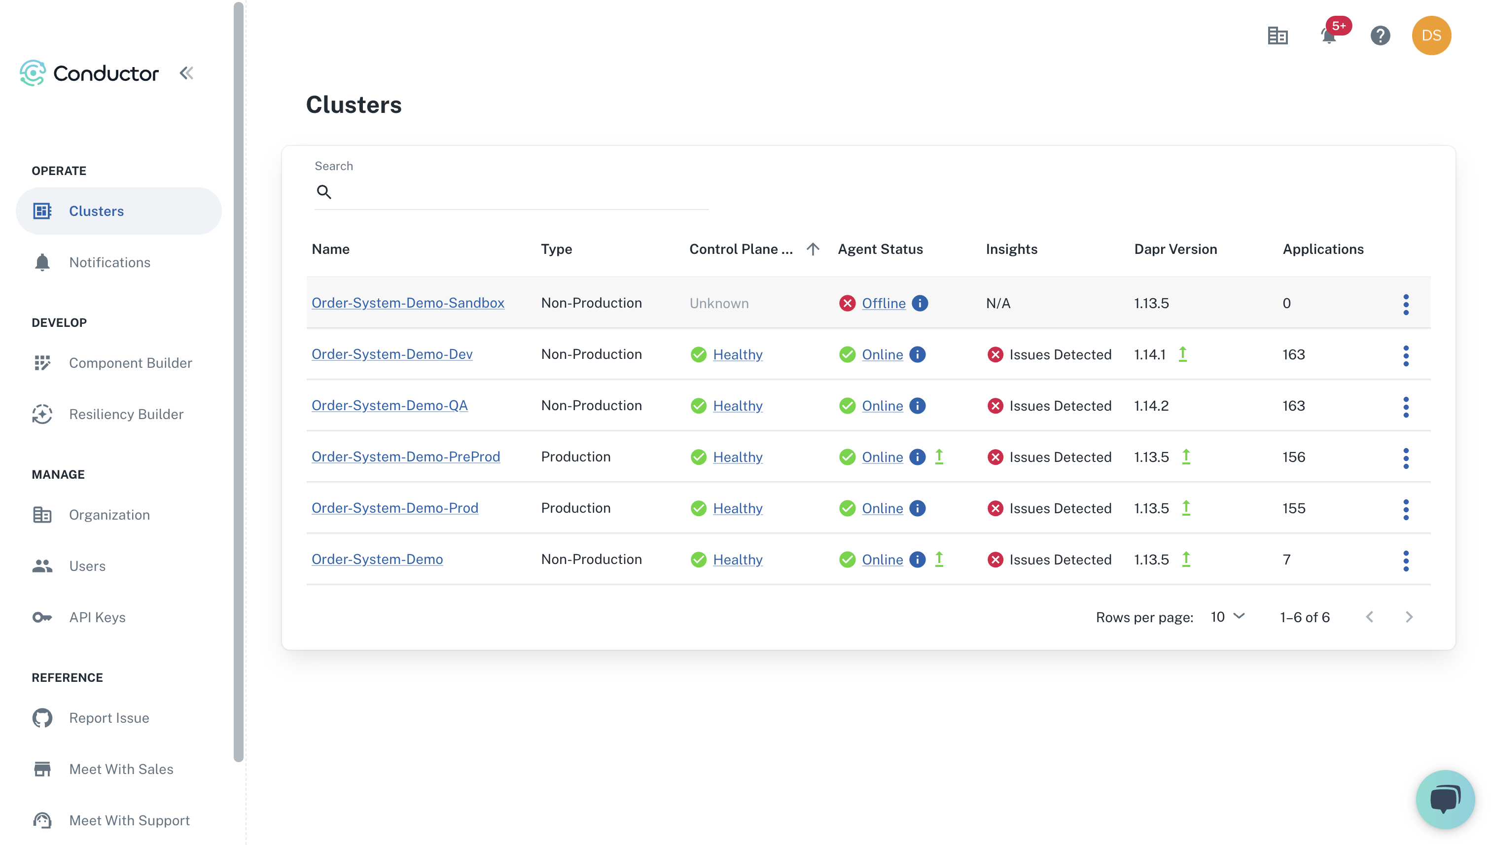Image resolution: width=1491 pixels, height=845 pixels.
Task: Open actions menu for Order-System-Demo-Prod
Action: pyautogui.click(x=1406, y=510)
